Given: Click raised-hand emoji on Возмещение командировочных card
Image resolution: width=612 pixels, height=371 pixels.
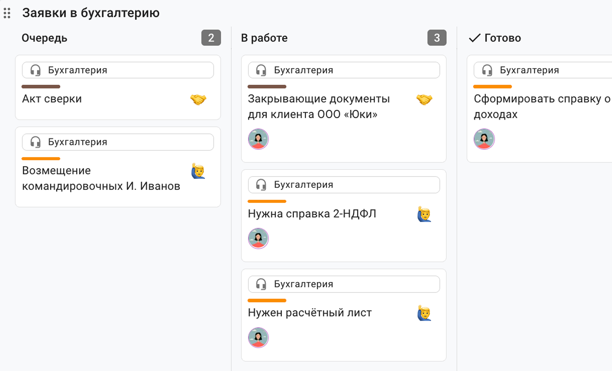Looking at the screenshot, I should tap(198, 171).
